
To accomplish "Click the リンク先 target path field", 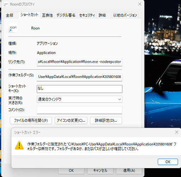I will 79,62.
